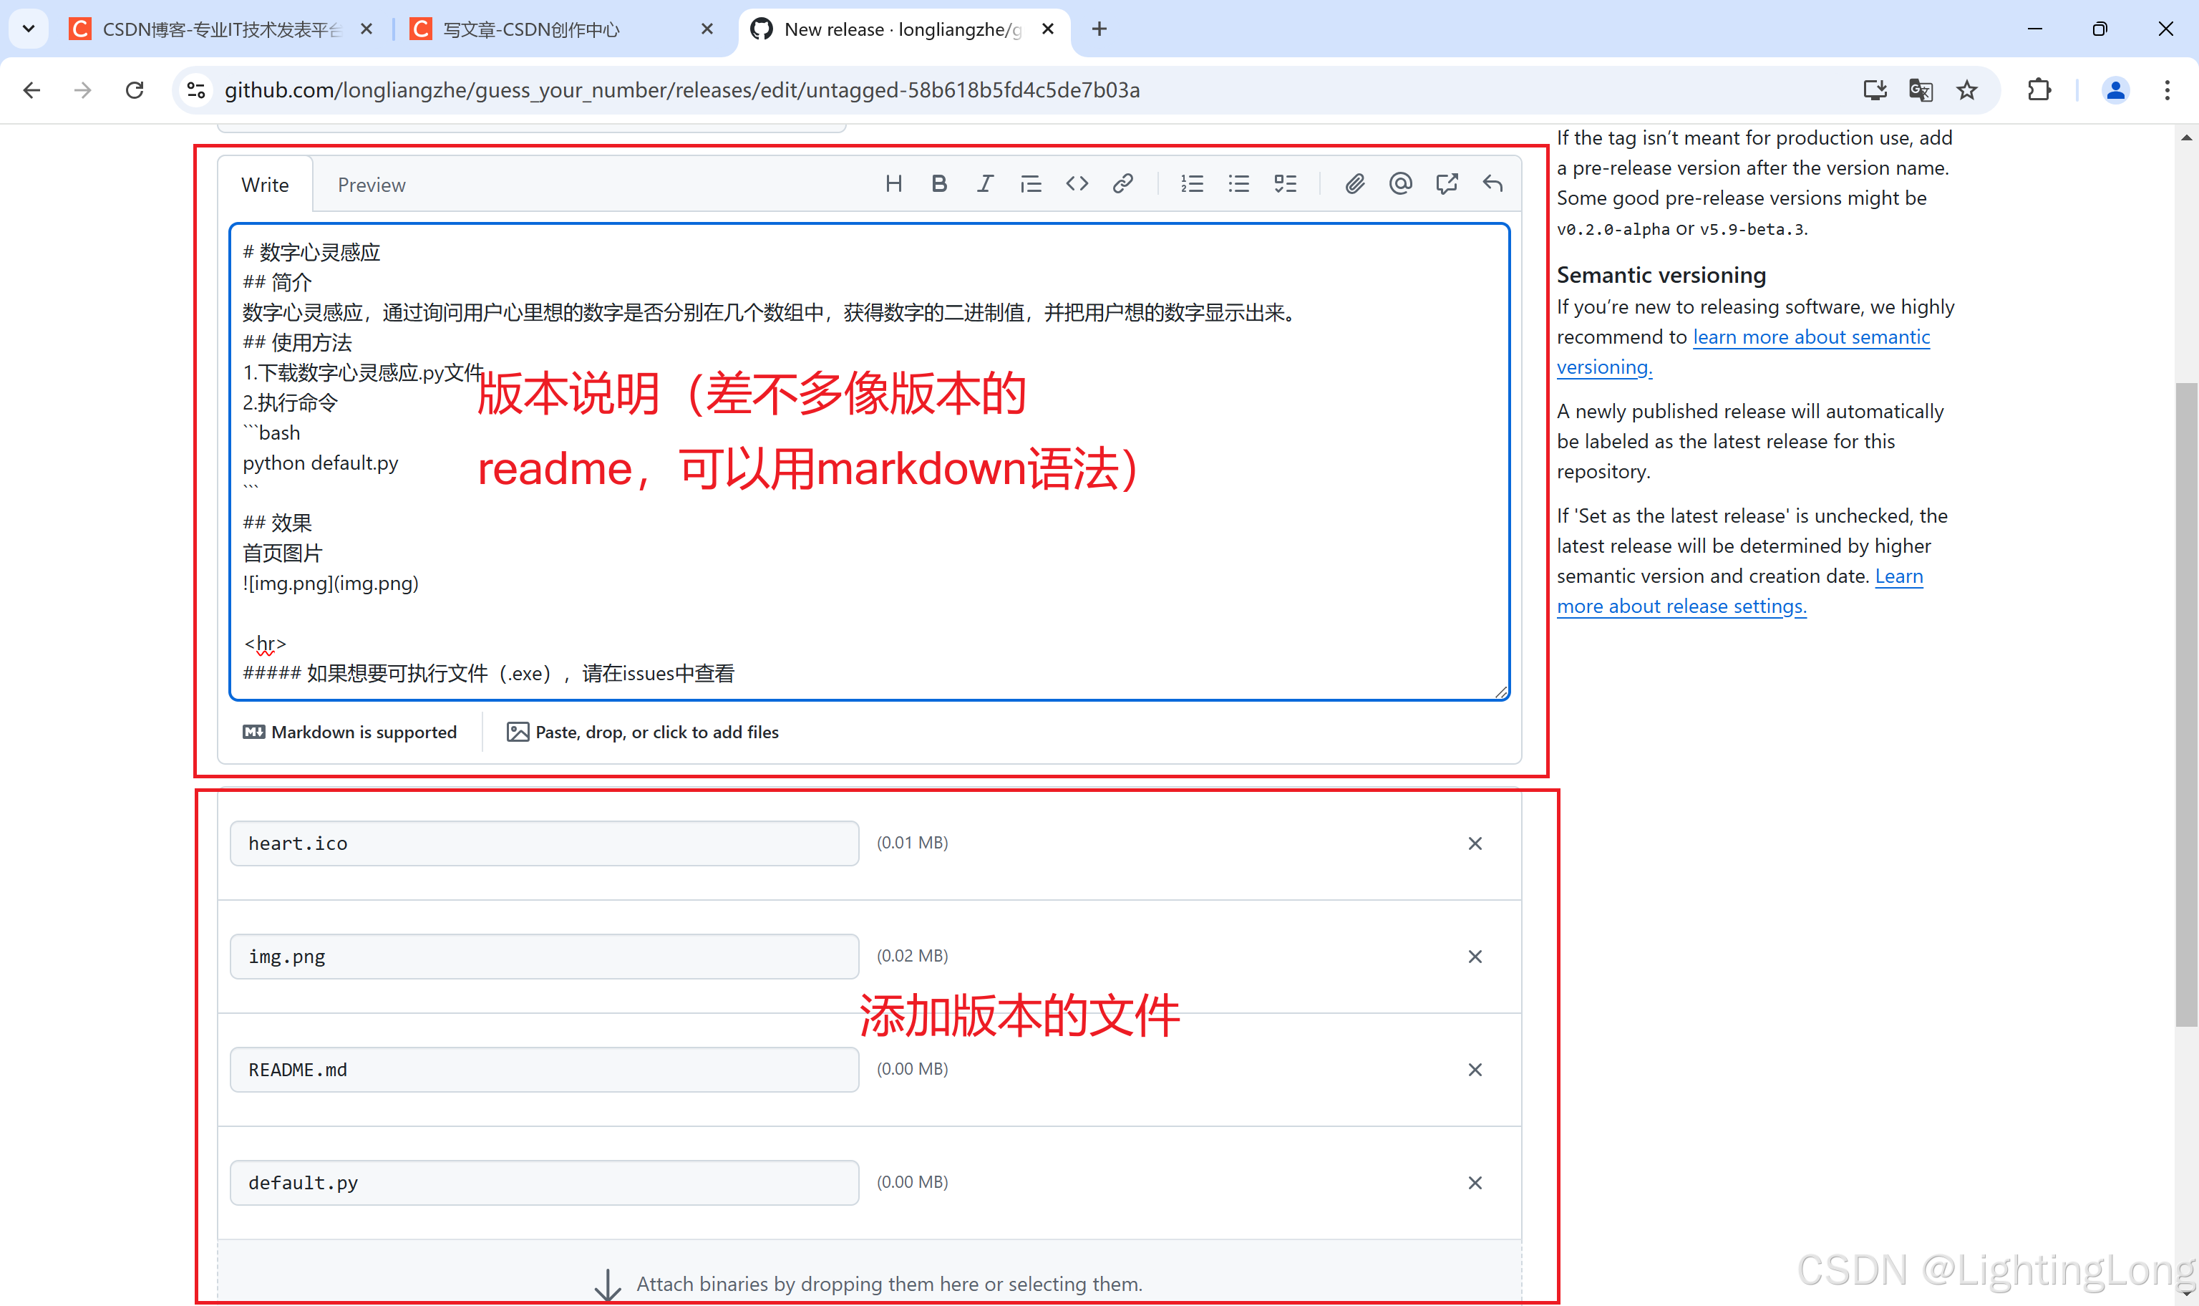Insert a saved reply icon
Screen dimensions: 2199x1306
(x=1492, y=184)
